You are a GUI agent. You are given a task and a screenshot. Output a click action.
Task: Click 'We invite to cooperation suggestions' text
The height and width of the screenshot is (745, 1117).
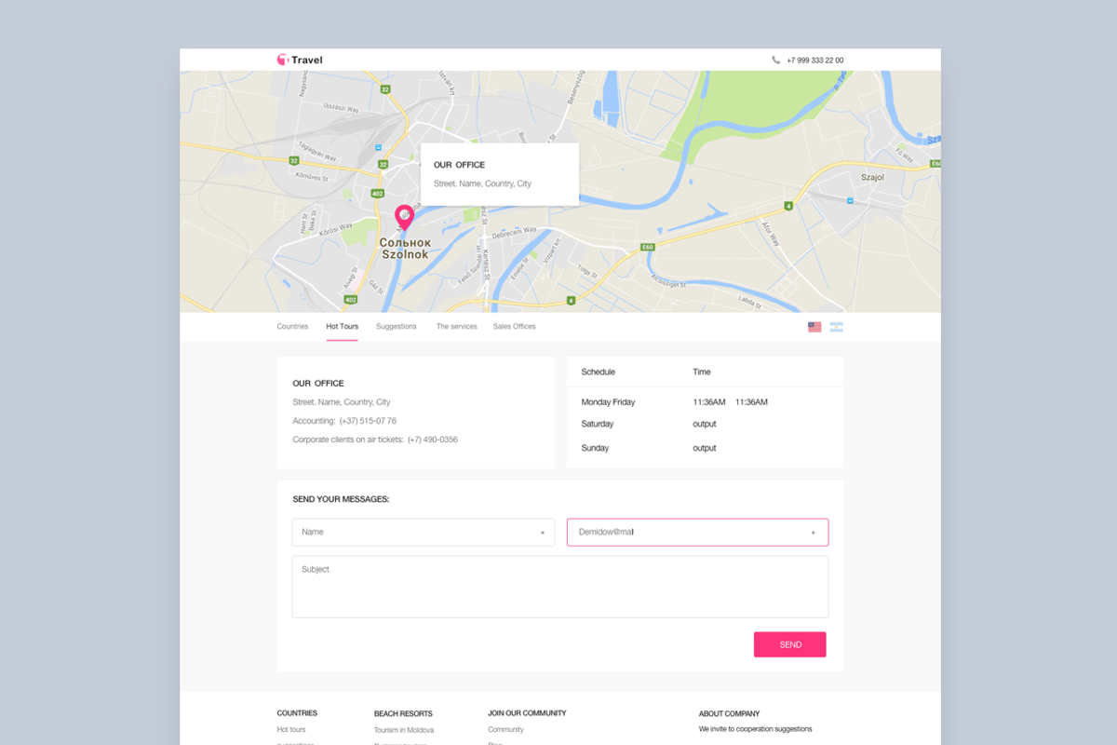(756, 729)
